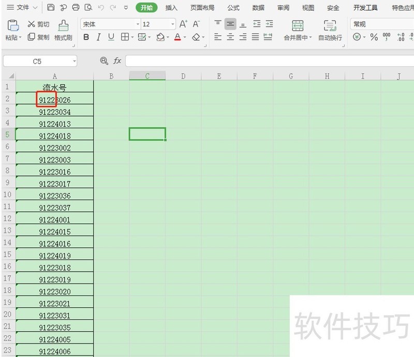The image size is (414, 357).
Task: Click the Save icon in quick access toolbar
Action: tap(50, 7)
